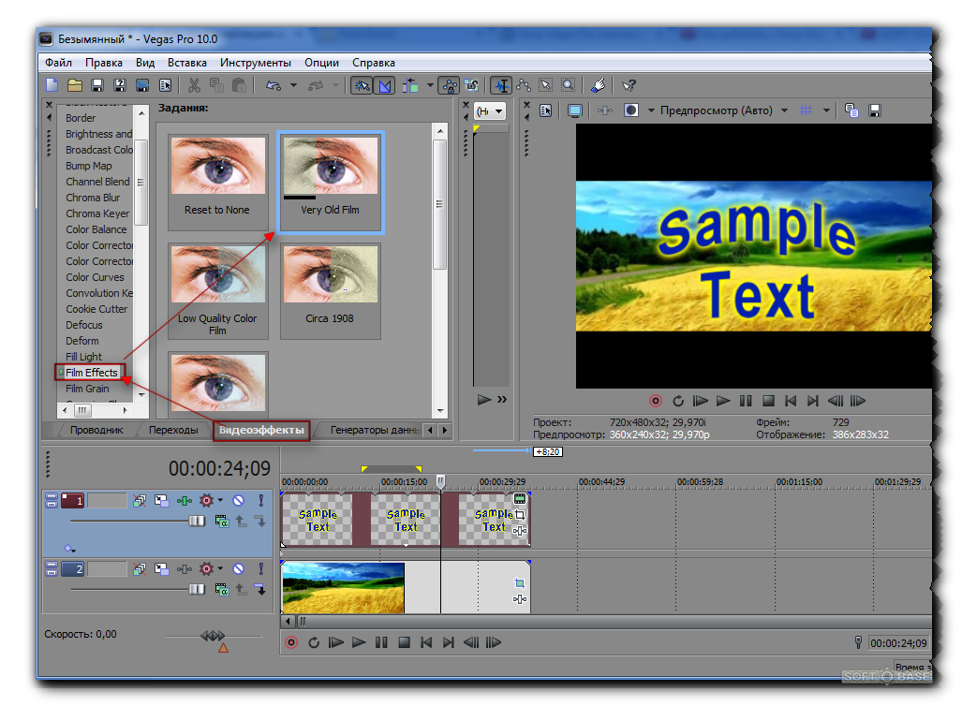Open the Auto Ripple mode dropdown arrow
The width and height of the screenshot is (962, 706).
(429, 85)
